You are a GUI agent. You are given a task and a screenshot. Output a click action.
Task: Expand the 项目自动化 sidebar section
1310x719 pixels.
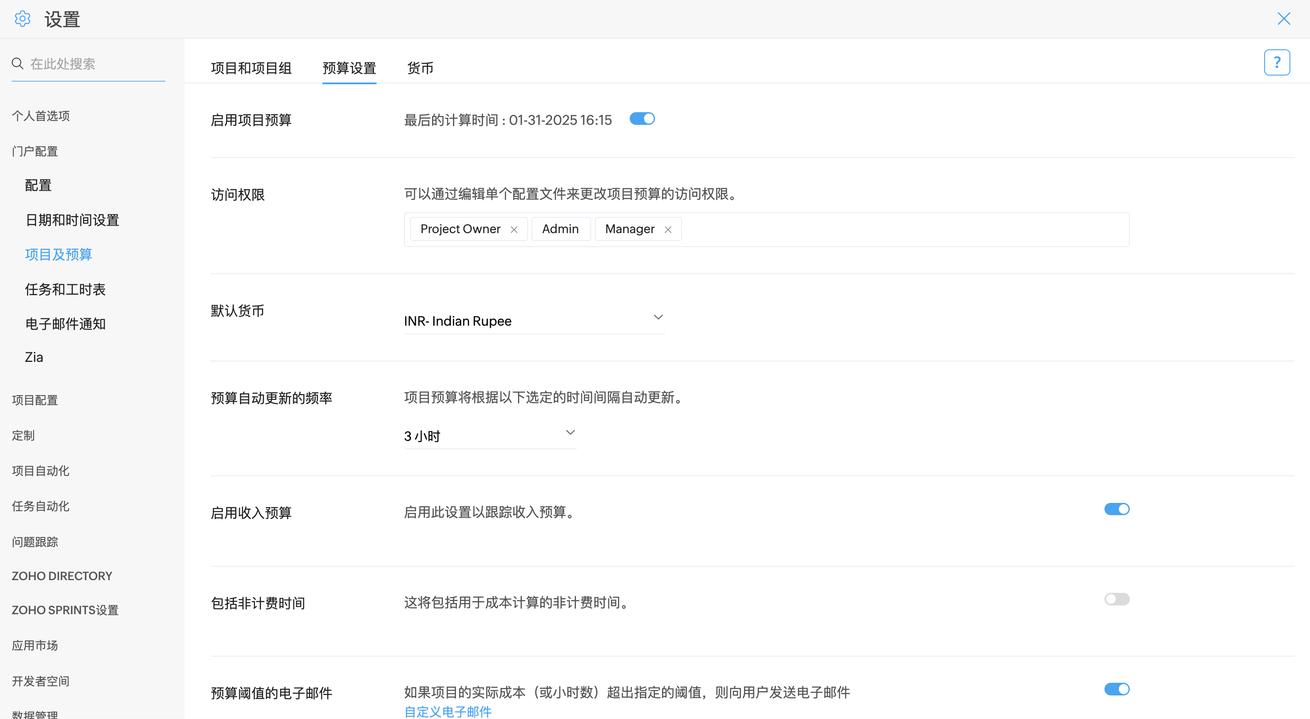point(41,471)
